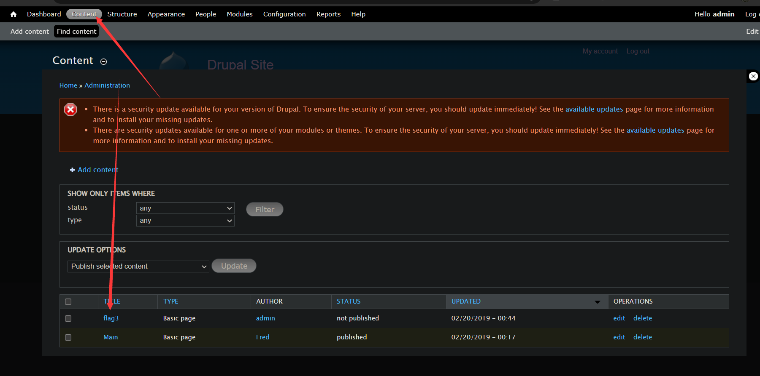The height and width of the screenshot is (376, 760).
Task: Select the checkbox for Main row
Action: [x=68, y=338]
